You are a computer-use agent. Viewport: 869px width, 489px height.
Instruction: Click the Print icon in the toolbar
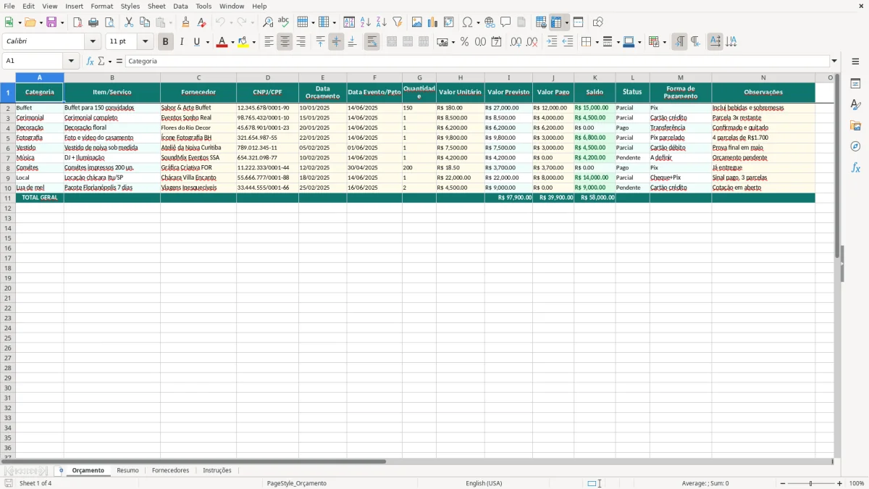click(93, 22)
